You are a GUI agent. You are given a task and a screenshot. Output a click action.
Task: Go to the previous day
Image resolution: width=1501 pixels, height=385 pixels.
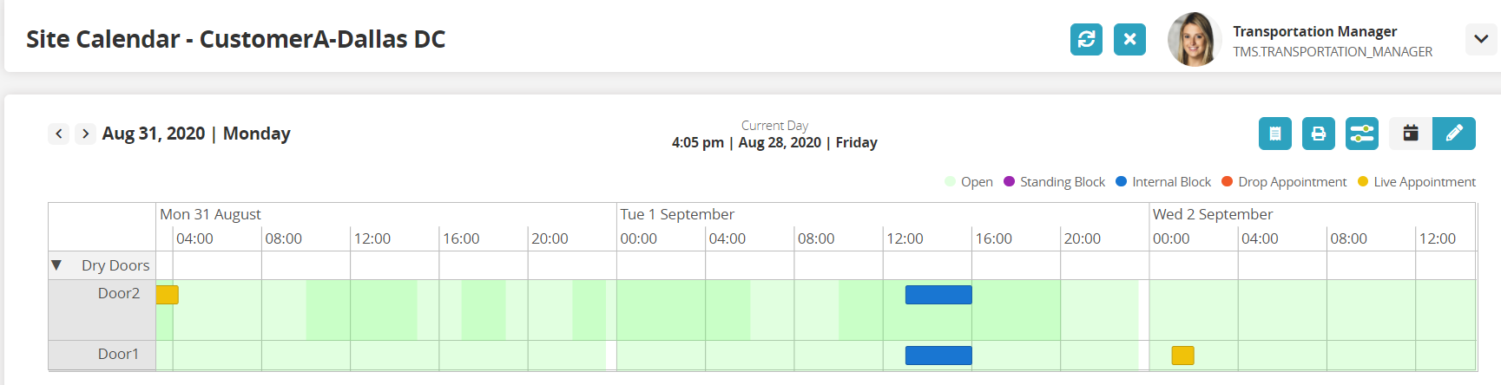coord(59,134)
